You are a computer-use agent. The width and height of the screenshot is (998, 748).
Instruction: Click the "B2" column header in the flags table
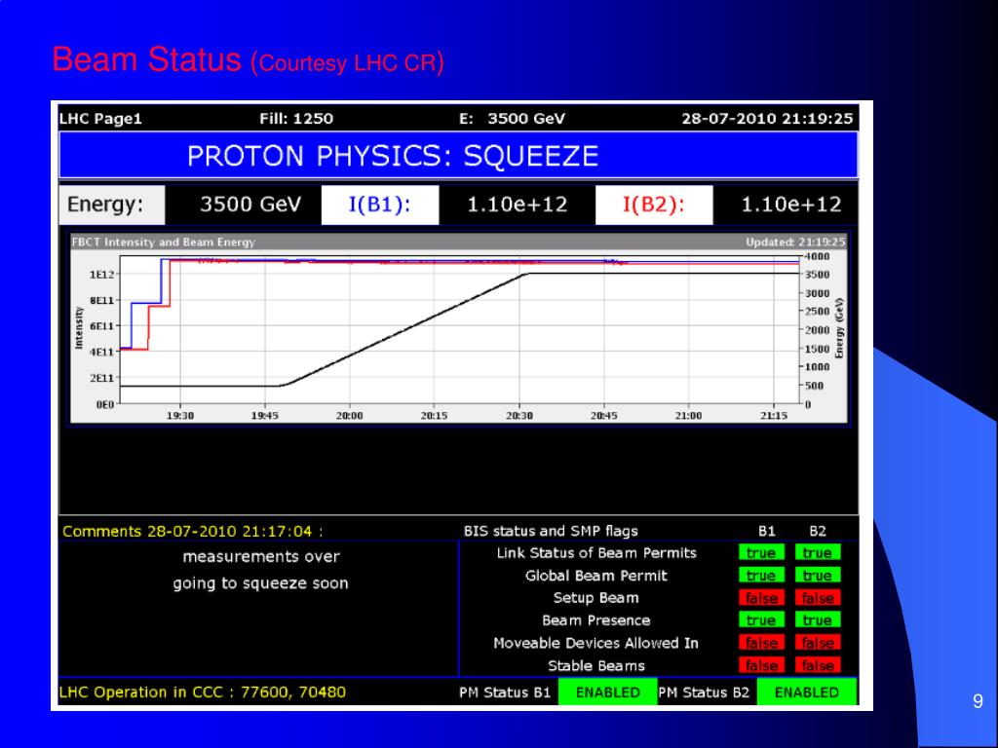tap(818, 531)
